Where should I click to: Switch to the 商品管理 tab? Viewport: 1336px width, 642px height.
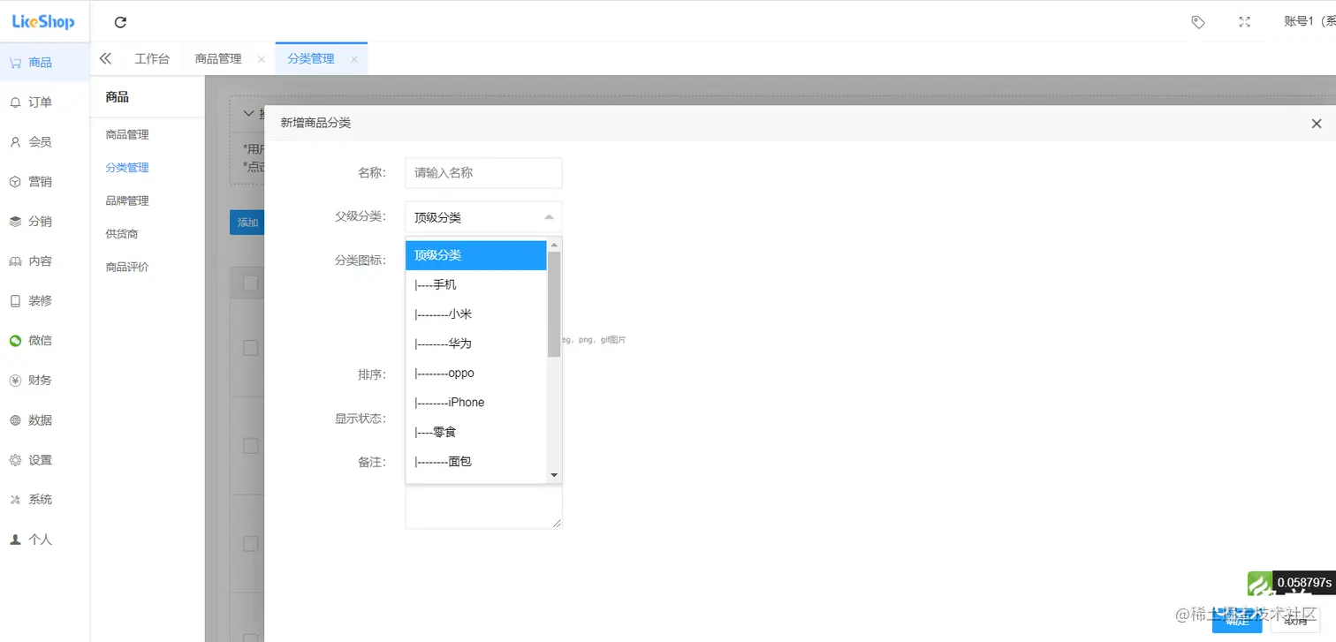pos(218,58)
